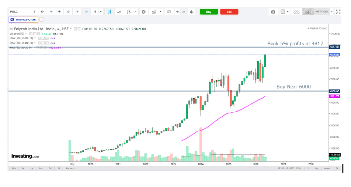This screenshot has height=187, width=351.
Task: Save chart layout with cloud upload icon
Action: coord(308,12)
